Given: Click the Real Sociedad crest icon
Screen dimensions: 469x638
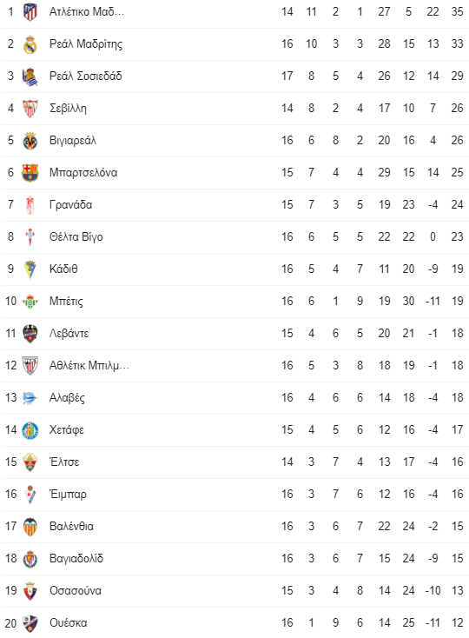Looking at the screenshot, I should click(30, 76).
